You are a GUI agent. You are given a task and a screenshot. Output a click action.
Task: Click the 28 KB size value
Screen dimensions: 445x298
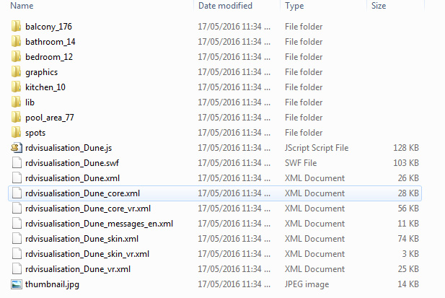point(408,193)
